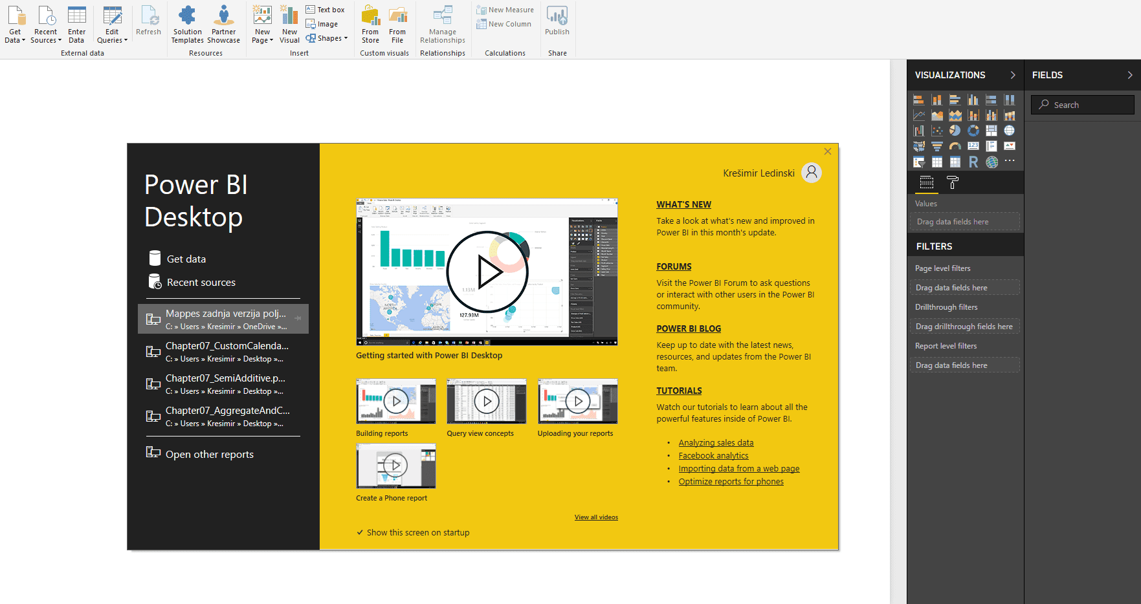Import custom visual From Store
This screenshot has height=604, width=1141.
click(370, 25)
